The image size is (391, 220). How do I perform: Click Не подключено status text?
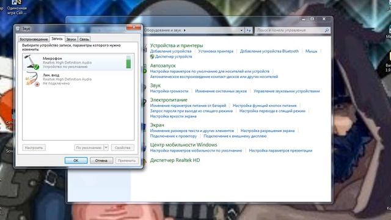tap(56, 84)
